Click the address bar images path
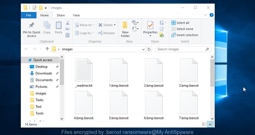255x135 pixels. (x=67, y=49)
